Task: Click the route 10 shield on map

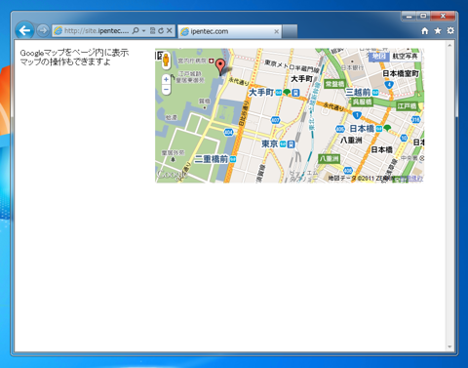Action: tap(404, 138)
